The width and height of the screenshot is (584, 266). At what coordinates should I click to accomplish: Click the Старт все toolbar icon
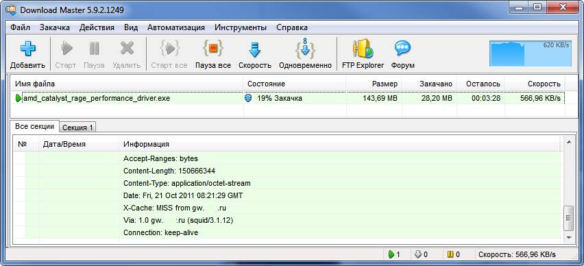[169, 49]
